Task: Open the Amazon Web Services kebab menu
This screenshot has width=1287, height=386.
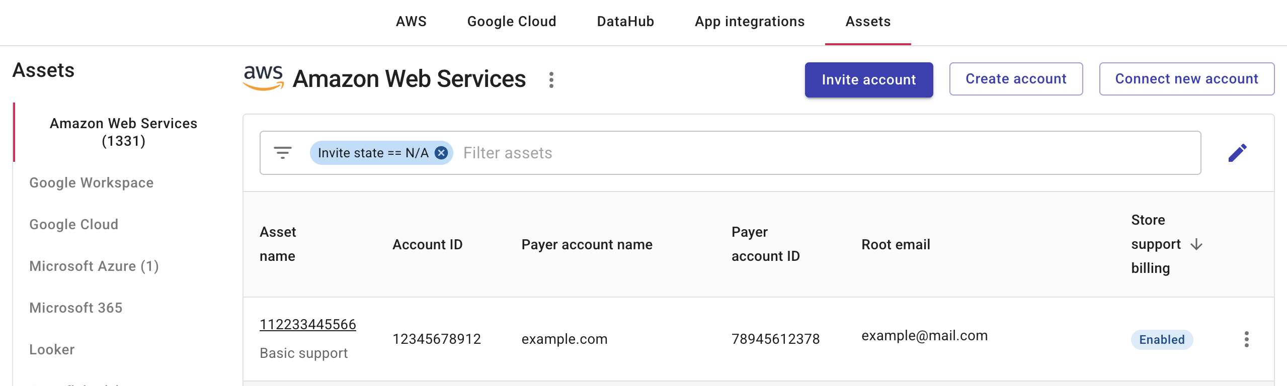Action: (551, 80)
